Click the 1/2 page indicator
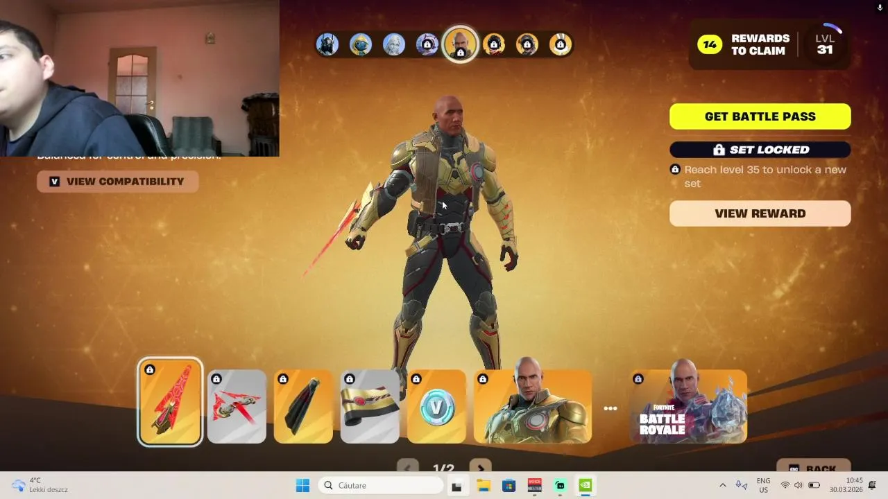This screenshot has width=888, height=499. click(x=443, y=469)
